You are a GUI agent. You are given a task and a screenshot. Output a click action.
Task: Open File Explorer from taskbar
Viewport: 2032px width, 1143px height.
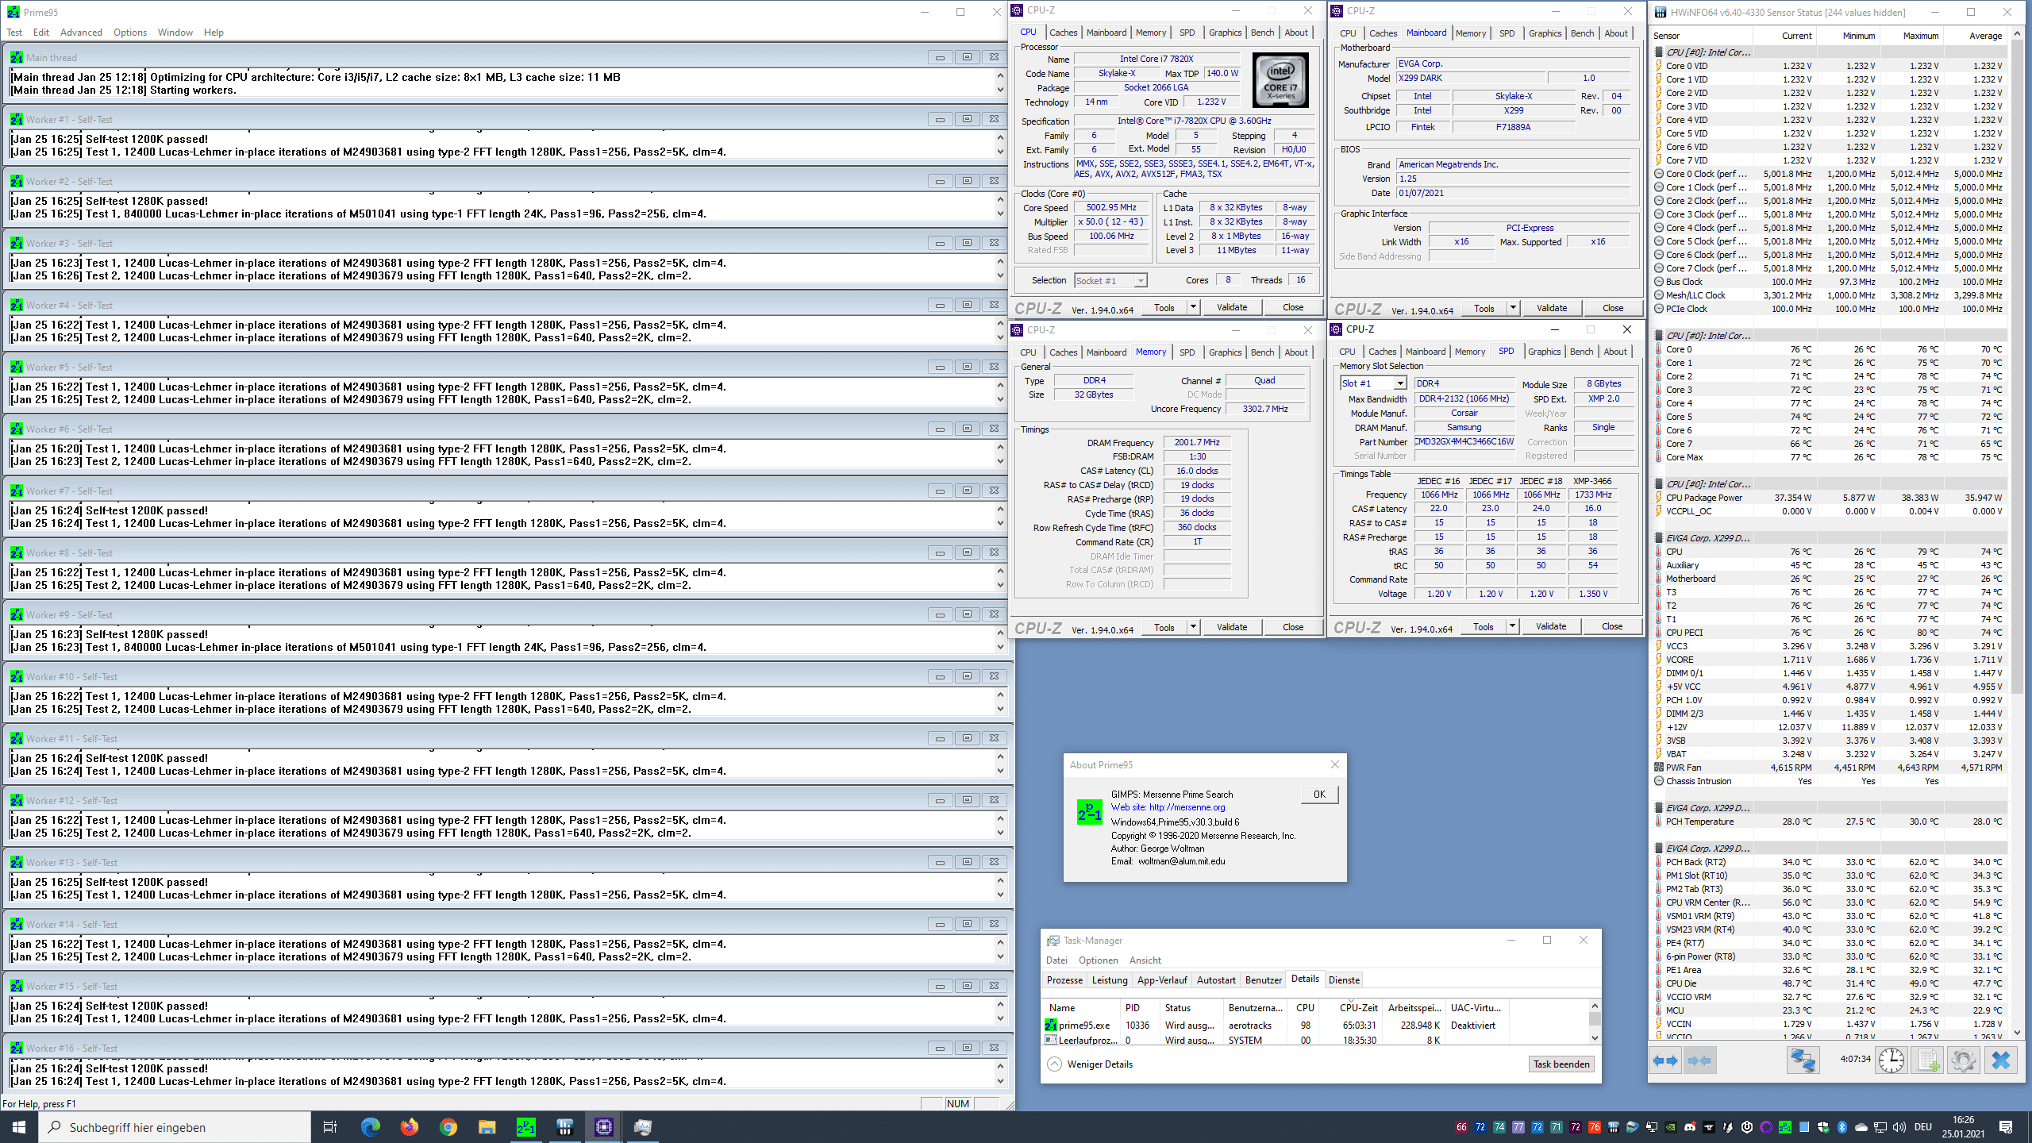click(x=487, y=1127)
